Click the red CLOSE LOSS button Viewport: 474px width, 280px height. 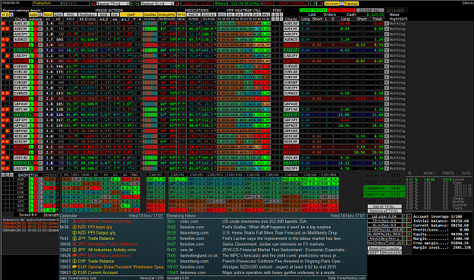point(341,11)
